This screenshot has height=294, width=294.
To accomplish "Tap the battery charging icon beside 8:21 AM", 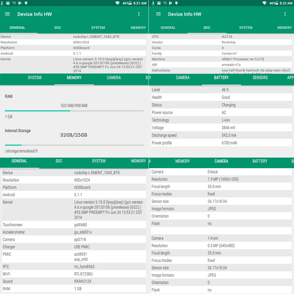I will click(130, 3).
